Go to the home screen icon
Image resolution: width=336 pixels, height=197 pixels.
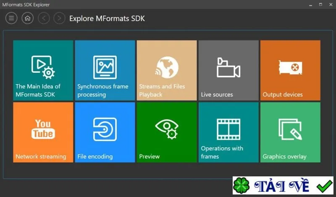pos(28,18)
